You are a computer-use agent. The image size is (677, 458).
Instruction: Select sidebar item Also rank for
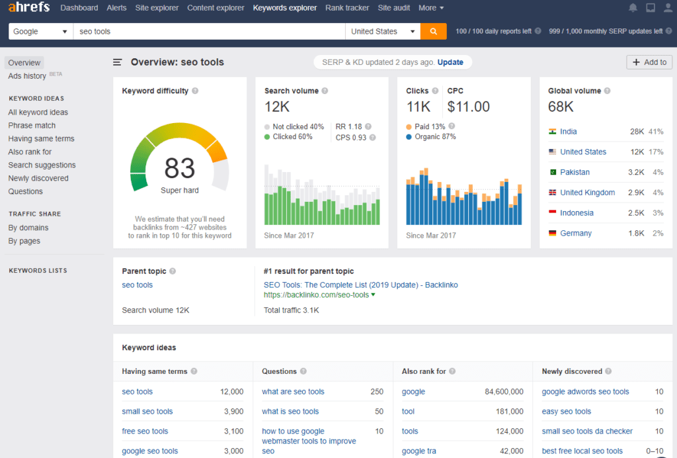[x=30, y=152]
